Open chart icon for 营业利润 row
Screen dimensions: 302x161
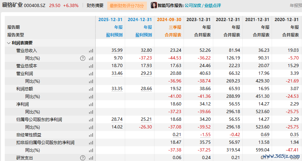(91, 74)
